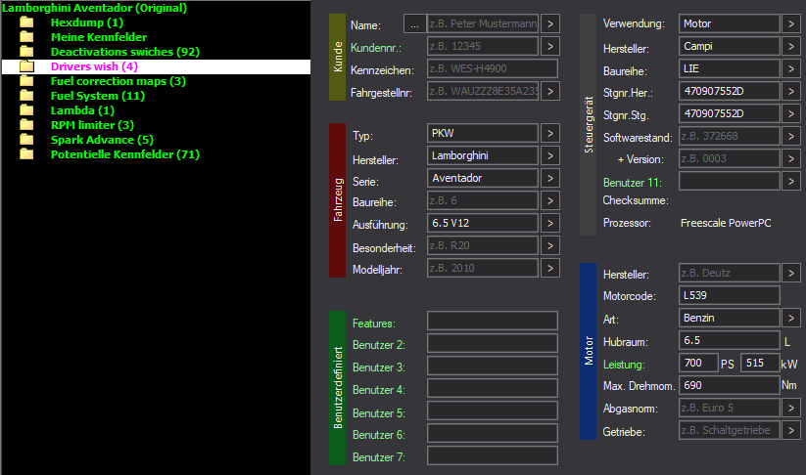Open the Motor Hersteller arrow dropdown

791,273
